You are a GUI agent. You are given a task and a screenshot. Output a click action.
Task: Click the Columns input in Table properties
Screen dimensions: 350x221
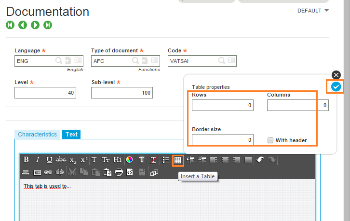298,105
